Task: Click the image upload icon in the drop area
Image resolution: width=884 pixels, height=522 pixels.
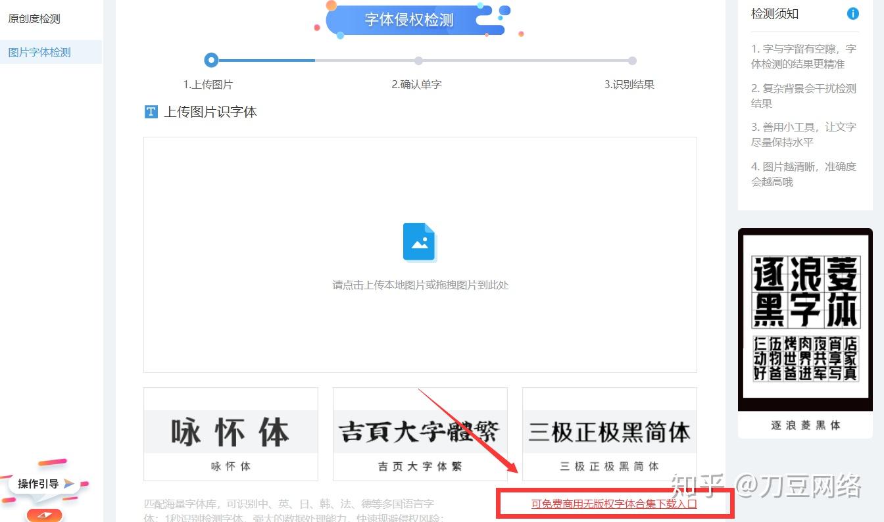Action: tap(419, 242)
